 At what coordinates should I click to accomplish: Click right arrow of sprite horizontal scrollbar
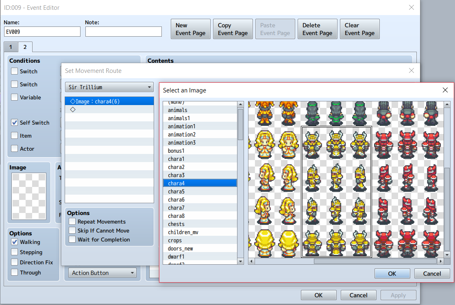(440, 261)
